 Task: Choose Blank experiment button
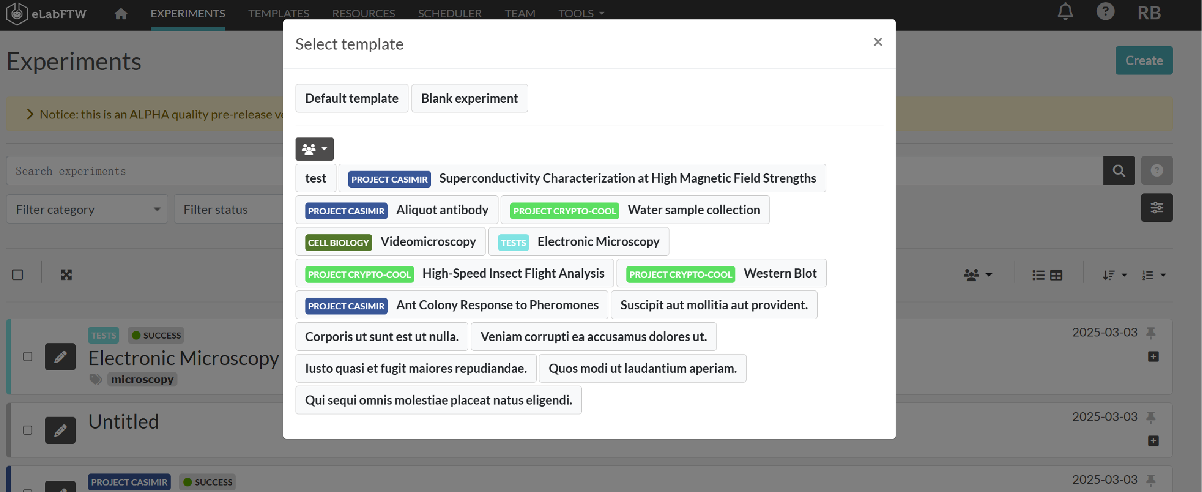pos(469,99)
